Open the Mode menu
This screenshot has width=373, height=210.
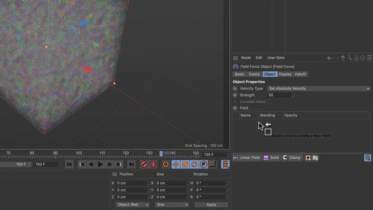246,58
